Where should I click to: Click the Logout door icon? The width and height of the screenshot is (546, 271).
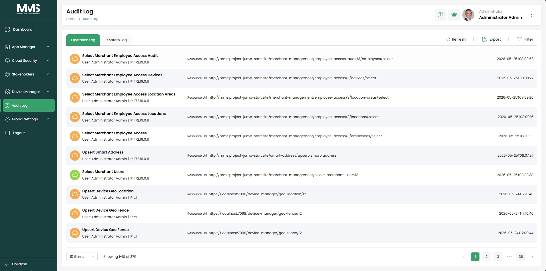pos(7,133)
